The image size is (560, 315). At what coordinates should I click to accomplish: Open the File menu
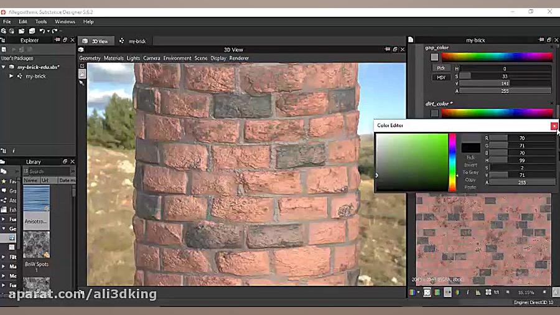click(x=7, y=22)
